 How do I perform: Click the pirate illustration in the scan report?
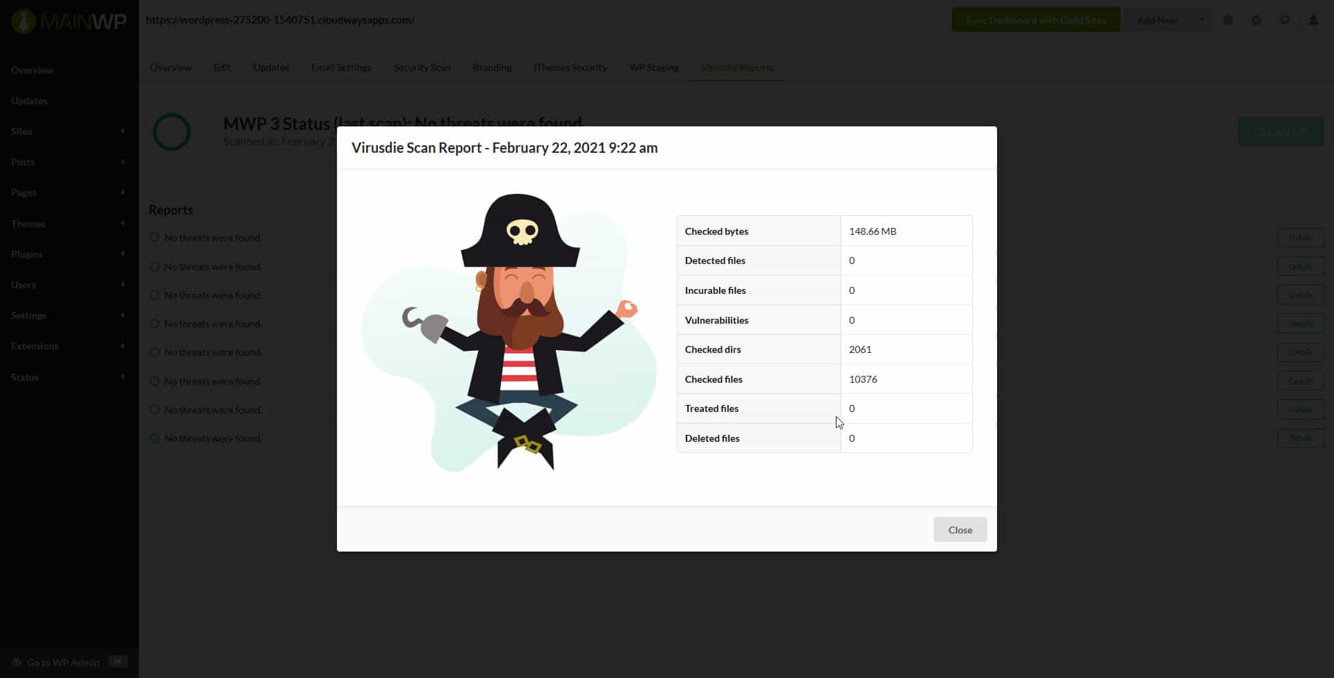click(x=509, y=333)
